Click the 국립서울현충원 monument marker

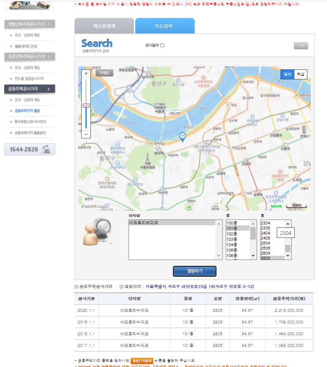point(148,157)
